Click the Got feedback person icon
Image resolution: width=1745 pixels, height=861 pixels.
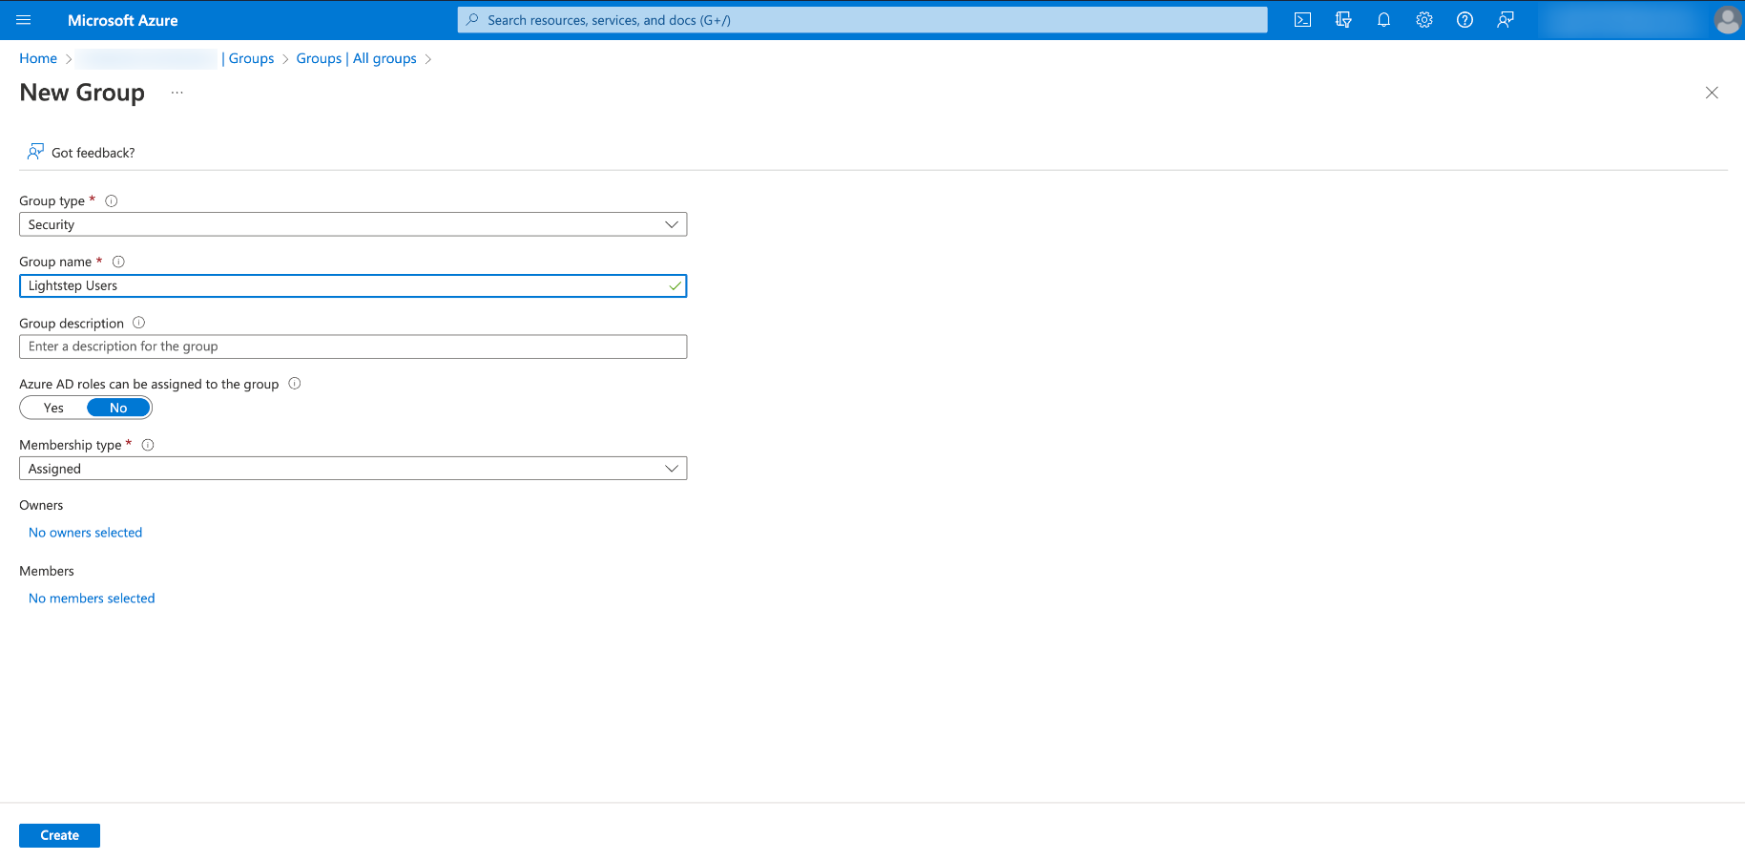pyautogui.click(x=35, y=152)
